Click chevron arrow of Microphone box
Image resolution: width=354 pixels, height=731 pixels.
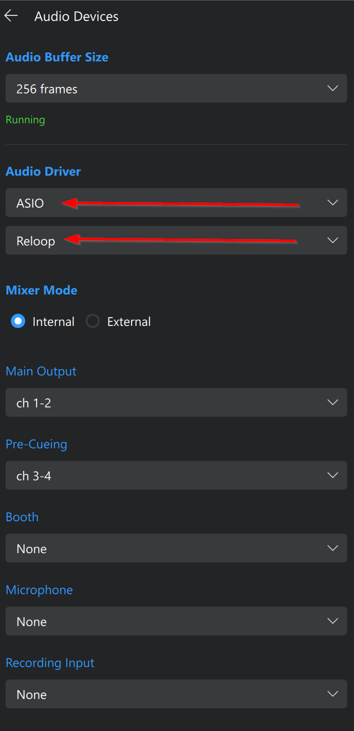coord(332,621)
